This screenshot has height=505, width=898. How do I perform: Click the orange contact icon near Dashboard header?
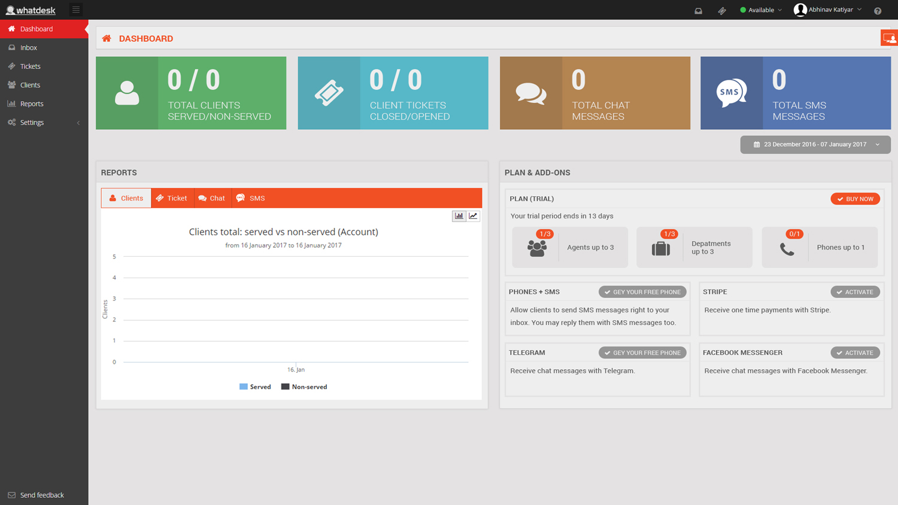(888, 37)
